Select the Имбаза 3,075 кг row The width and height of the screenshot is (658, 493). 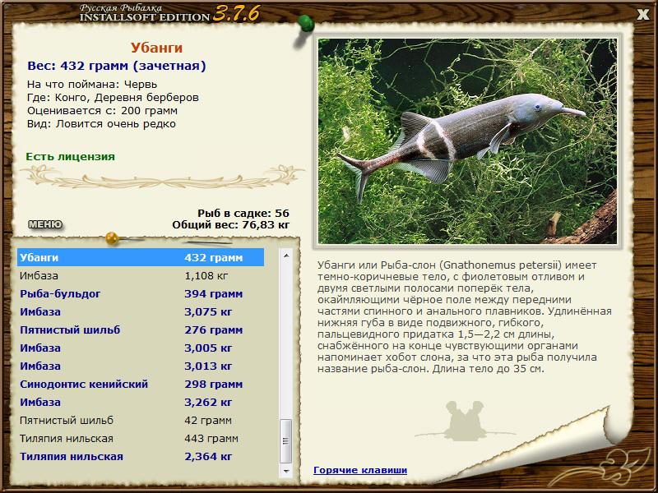(x=141, y=311)
